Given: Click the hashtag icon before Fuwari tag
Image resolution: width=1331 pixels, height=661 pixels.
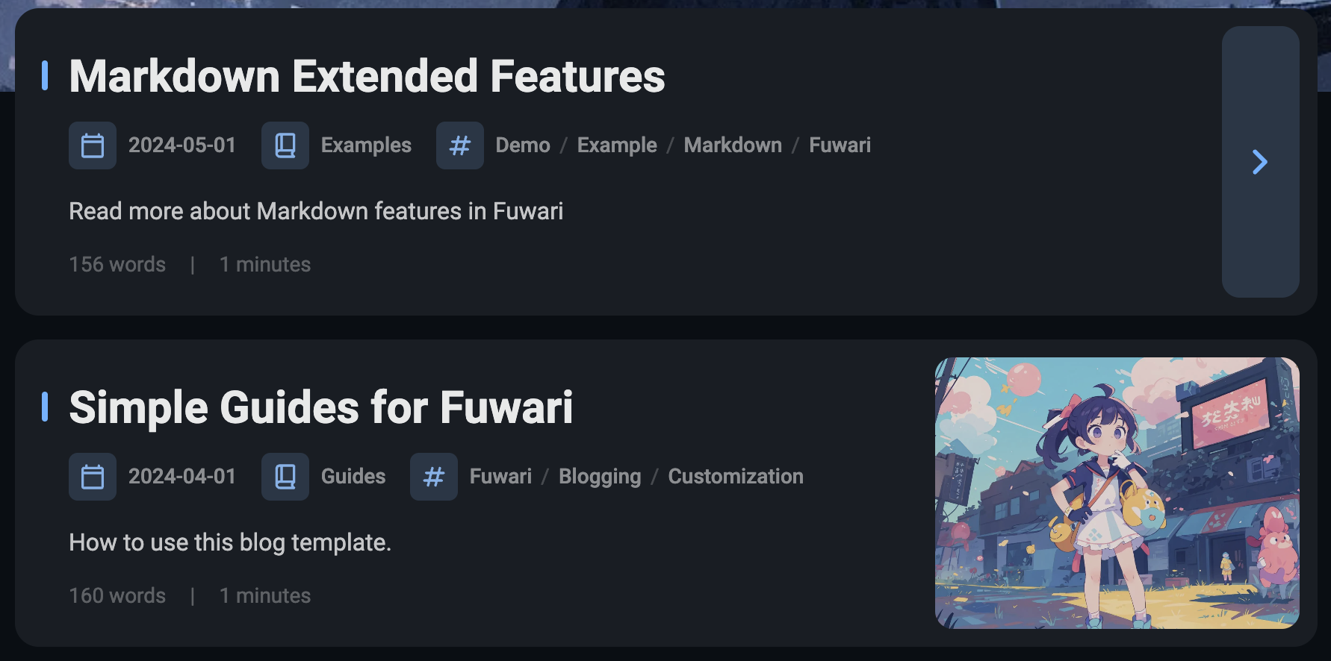Looking at the screenshot, I should click(x=434, y=477).
